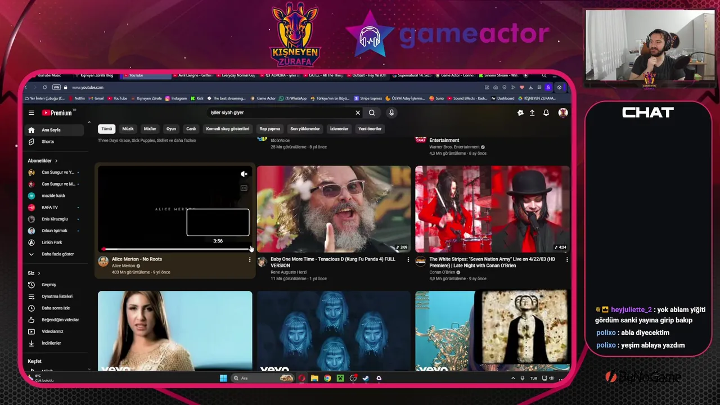The height and width of the screenshot is (405, 720).
Task: Open Beğendiğim videolar list
Action: (x=55, y=320)
